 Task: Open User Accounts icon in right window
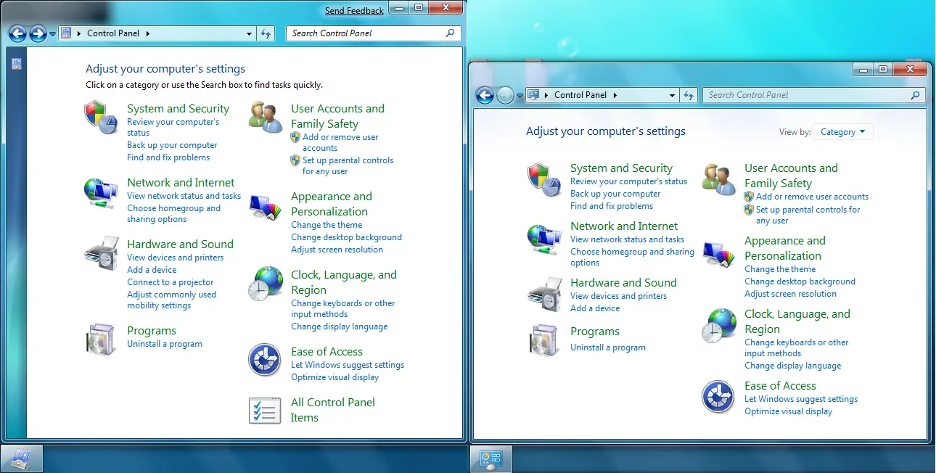(x=719, y=179)
